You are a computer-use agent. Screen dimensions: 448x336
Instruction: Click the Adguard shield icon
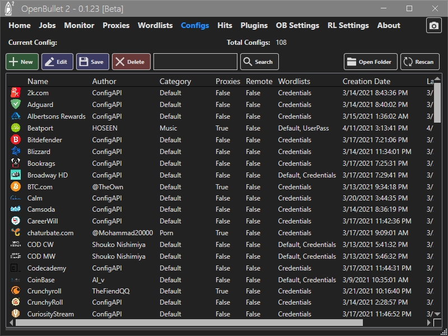tap(15, 105)
